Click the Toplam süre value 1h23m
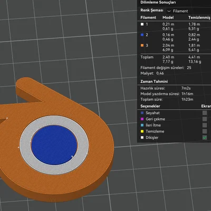 click(187, 100)
